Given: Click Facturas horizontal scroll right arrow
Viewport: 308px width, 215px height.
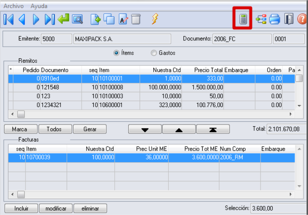Looking at the screenshot, I should point(291,194).
